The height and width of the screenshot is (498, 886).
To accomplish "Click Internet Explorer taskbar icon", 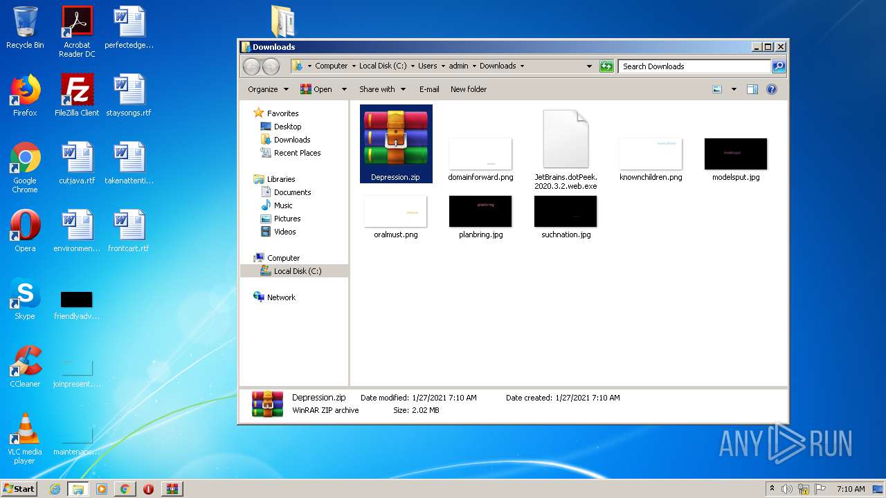I will (55, 489).
